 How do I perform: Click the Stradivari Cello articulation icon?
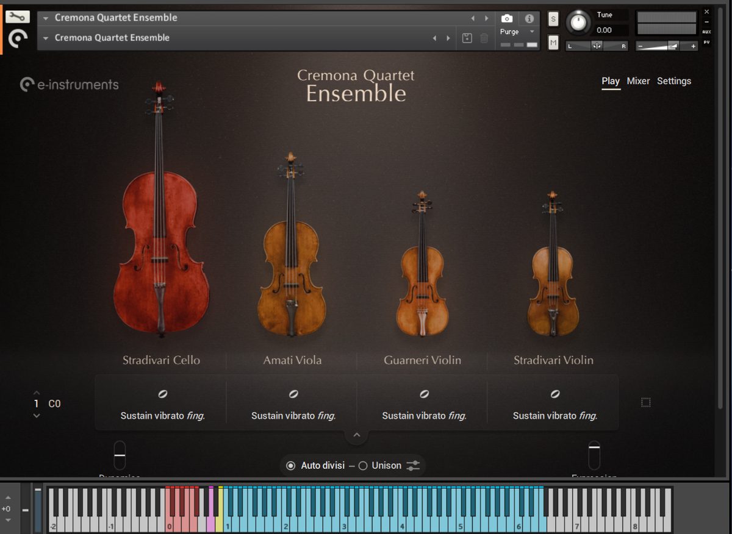click(x=162, y=394)
